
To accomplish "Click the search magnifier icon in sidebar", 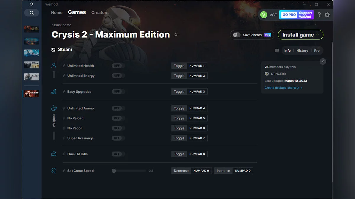I will click(x=32, y=13).
